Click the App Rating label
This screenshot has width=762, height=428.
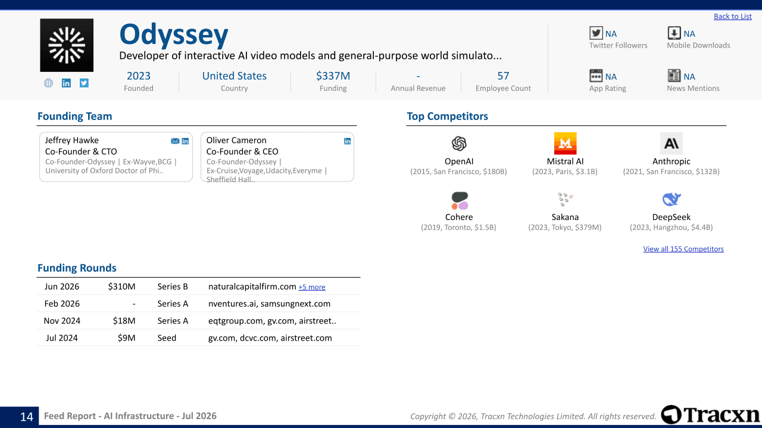tap(608, 89)
